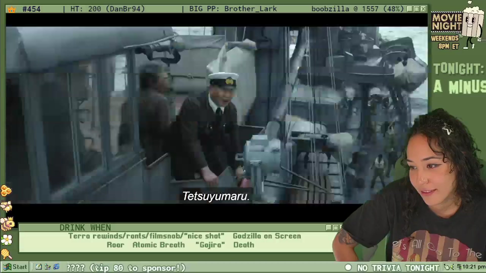Click the honey dipper icon
This screenshot has width=486, height=273.
click(7, 254)
